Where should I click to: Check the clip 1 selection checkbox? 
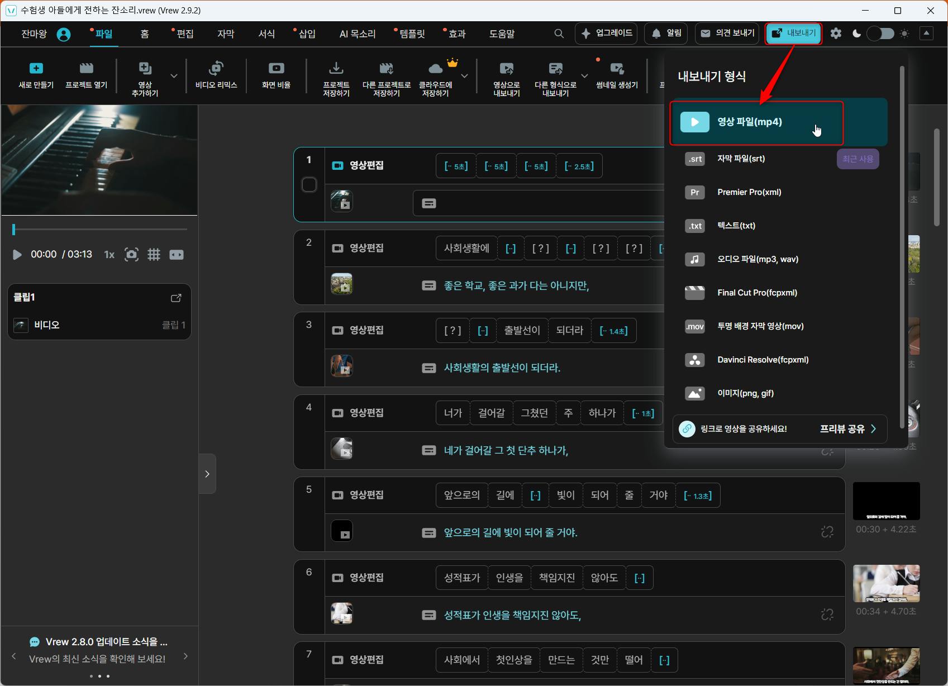coord(309,184)
